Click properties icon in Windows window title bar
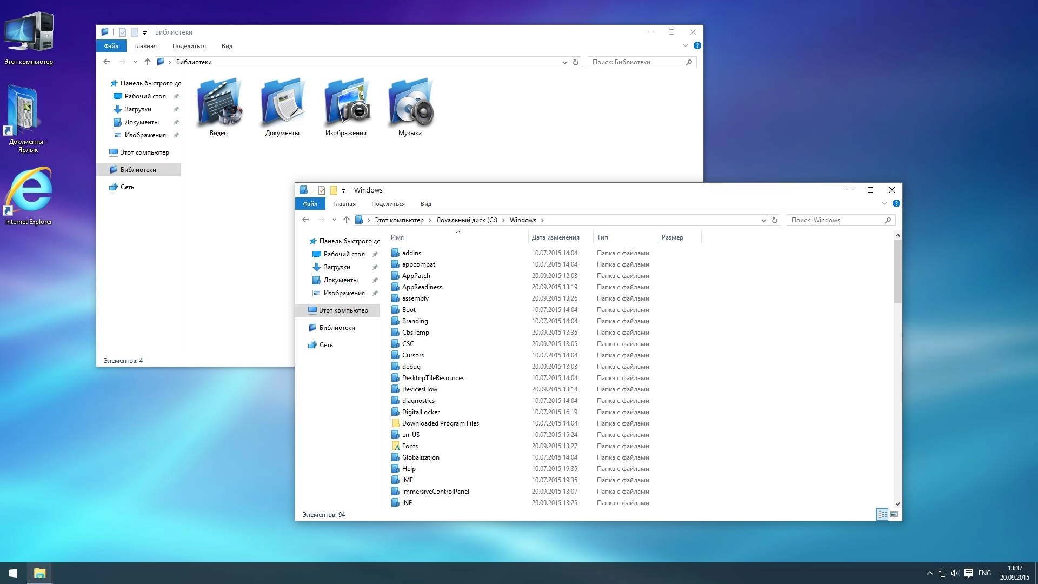 click(322, 190)
